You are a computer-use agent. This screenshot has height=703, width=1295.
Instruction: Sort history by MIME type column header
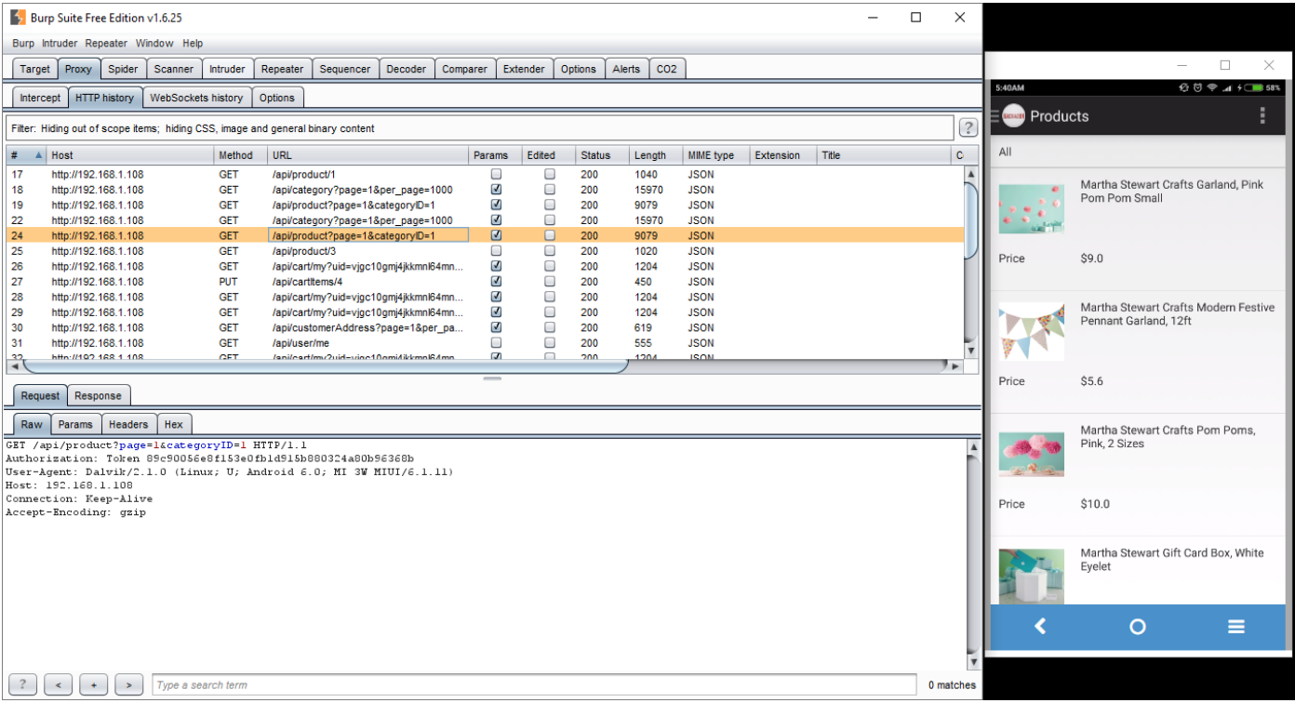click(x=716, y=155)
